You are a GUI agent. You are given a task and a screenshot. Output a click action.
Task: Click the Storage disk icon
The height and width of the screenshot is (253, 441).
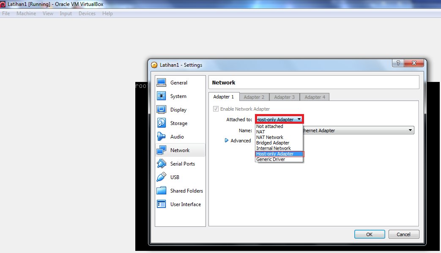click(162, 123)
